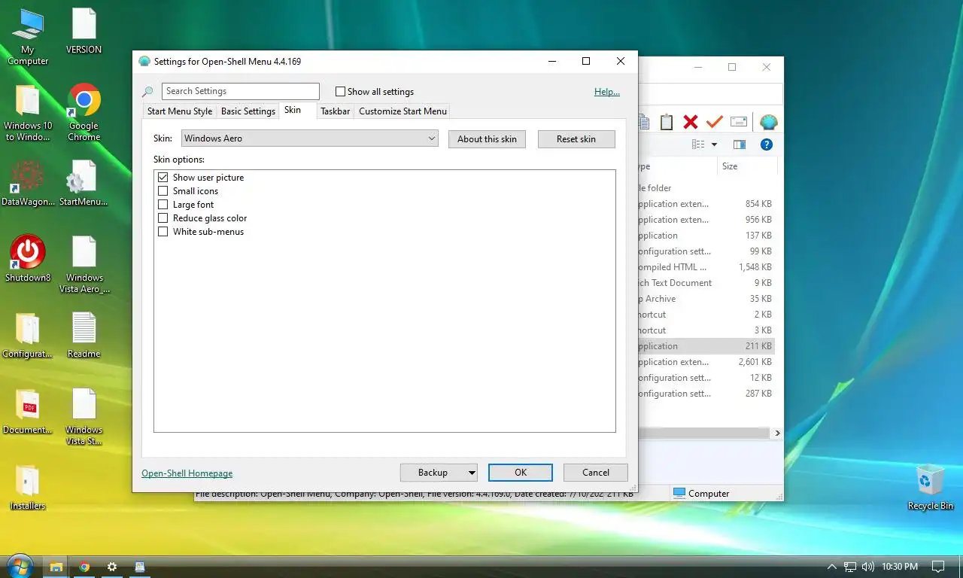Click the Open-Shell shell icon in title bar
Screen dimensions: 963x578
tap(144, 61)
